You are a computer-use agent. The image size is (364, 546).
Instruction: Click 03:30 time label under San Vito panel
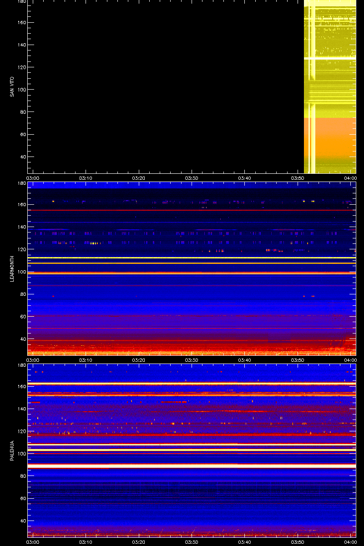[x=192, y=178]
